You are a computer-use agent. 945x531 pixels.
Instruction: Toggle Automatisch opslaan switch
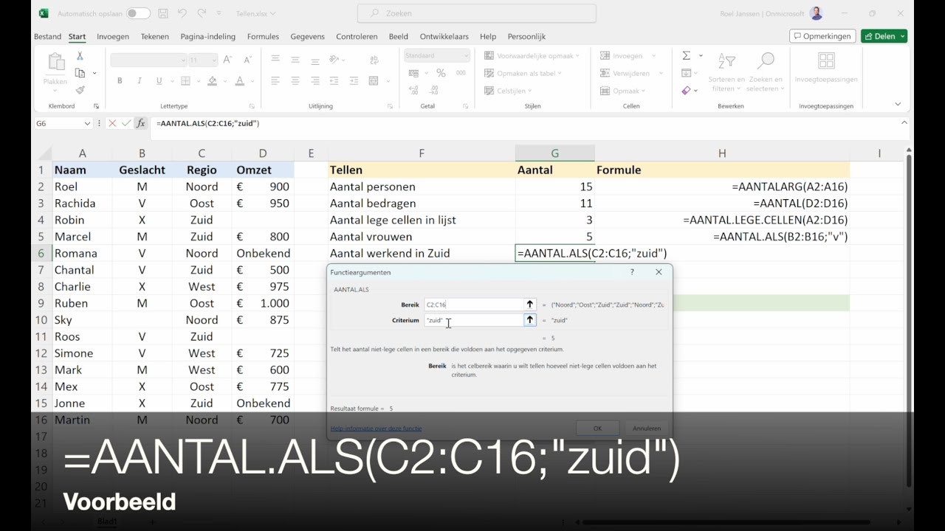tap(137, 13)
